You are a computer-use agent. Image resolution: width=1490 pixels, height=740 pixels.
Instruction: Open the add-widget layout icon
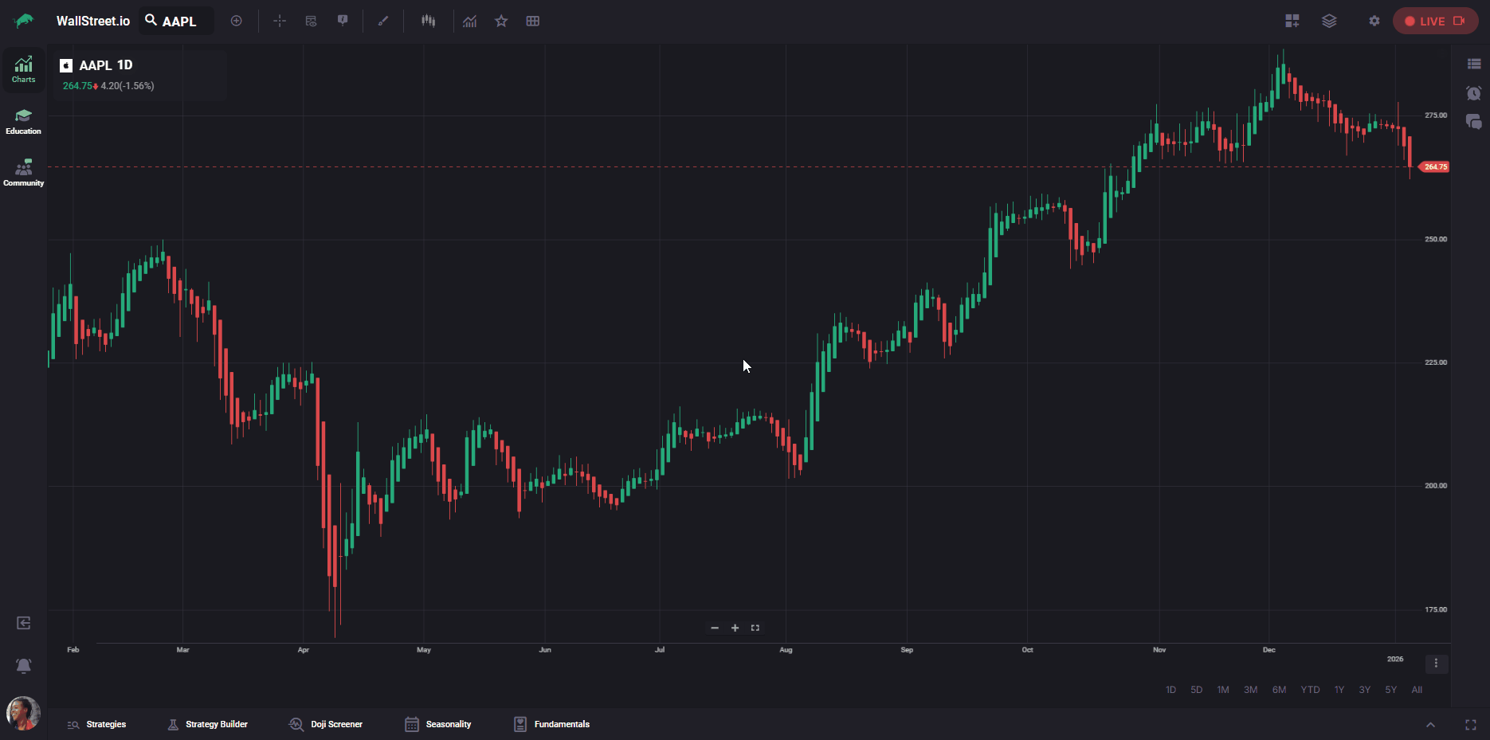(1292, 22)
